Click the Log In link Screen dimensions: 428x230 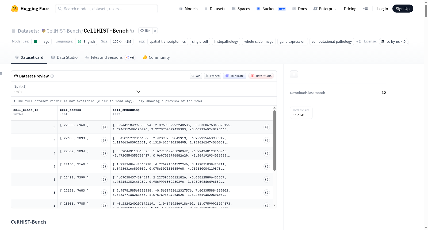click(x=383, y=9)
